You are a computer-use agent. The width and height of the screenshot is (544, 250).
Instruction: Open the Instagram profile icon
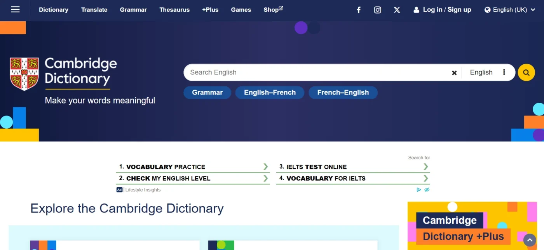377,10
